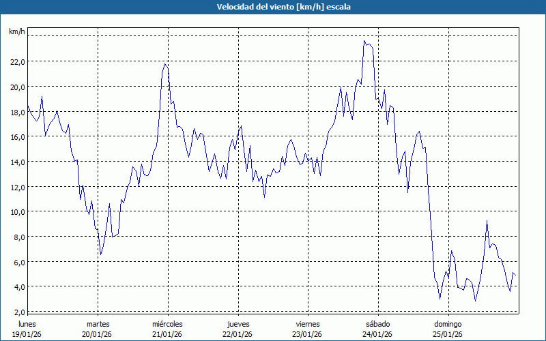Click the lowest trough at martes

[100, 254]
